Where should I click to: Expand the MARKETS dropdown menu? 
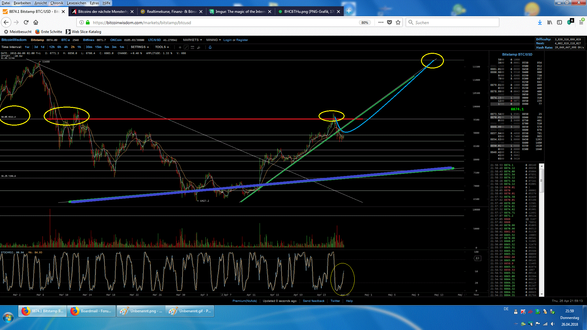(x=192, y=40)
